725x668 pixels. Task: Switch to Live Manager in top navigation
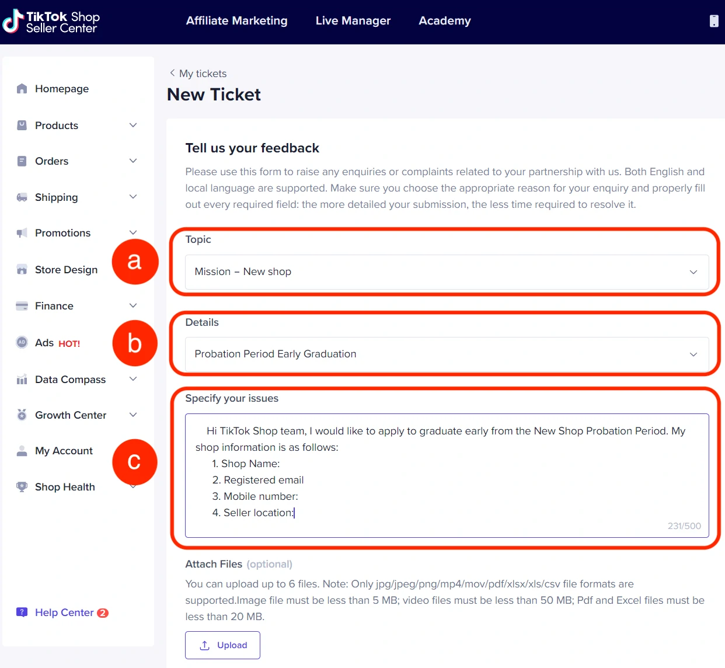[353, 21]
